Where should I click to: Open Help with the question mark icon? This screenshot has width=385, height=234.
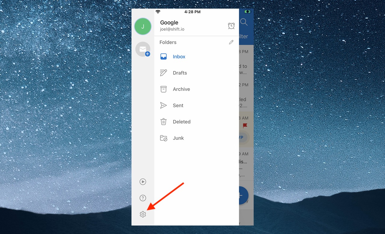pyautogui.click(x=143, y=198)
